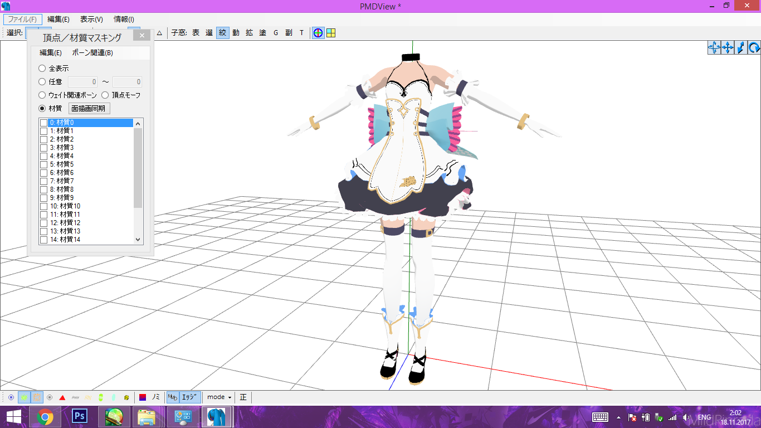761x428 pixels.
Task: Click the red-blue gradient square icon
Action: click(143, 397)
